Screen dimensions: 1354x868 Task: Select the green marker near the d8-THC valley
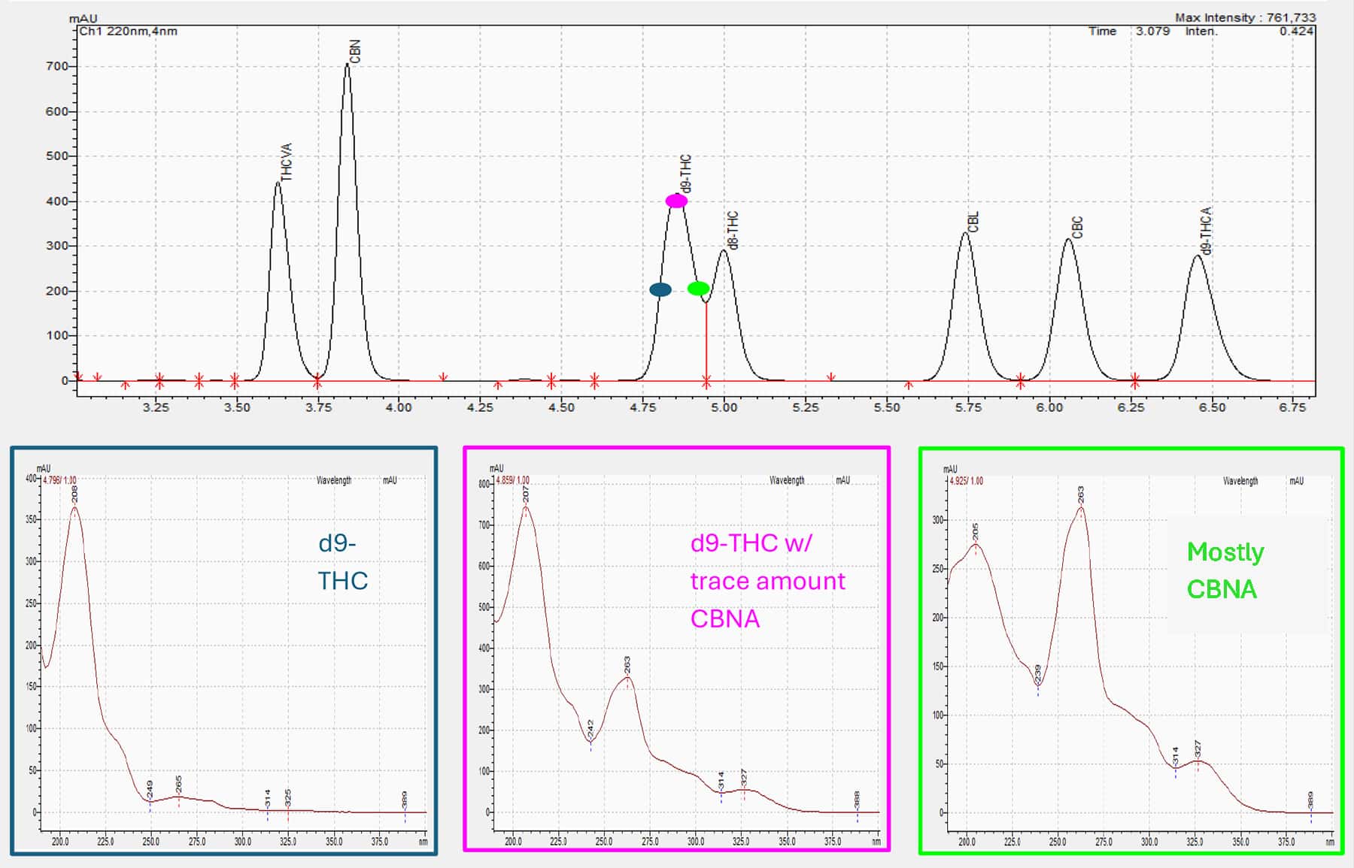tap(699, 289)
